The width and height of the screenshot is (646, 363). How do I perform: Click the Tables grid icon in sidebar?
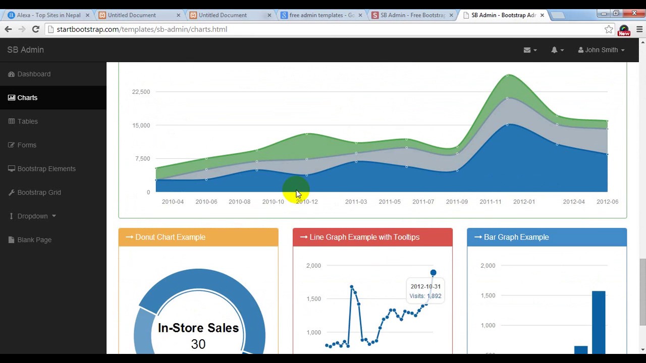(11, 122)
